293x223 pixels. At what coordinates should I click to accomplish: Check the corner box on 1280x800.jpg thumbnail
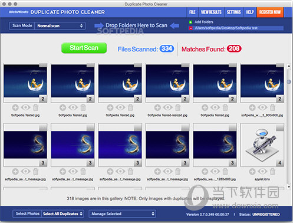(x=232, y=127)
